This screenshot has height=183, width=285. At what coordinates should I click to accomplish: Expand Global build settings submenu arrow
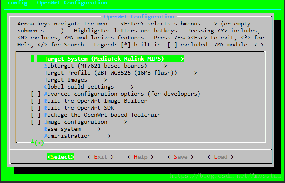click(127, 87)
